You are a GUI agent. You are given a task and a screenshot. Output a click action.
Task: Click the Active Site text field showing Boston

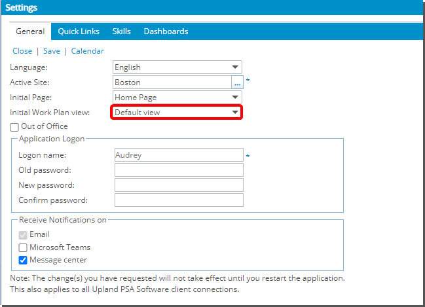click(172, 82)
